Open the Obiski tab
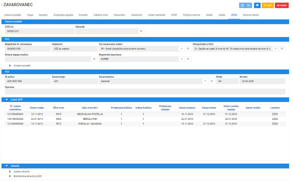293x182 pixels. (x=209, y=15)
